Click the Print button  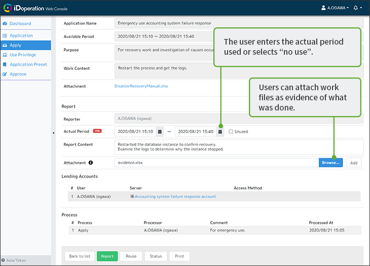coord(179,256)
